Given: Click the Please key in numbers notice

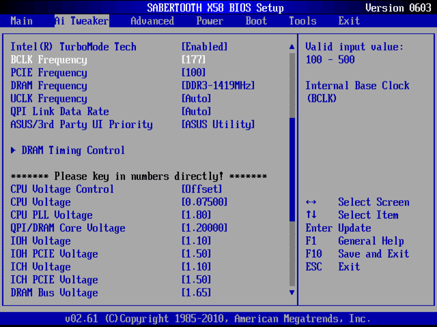Looking at the screenshot, I should pyautogui.click(x=139, y=176).
